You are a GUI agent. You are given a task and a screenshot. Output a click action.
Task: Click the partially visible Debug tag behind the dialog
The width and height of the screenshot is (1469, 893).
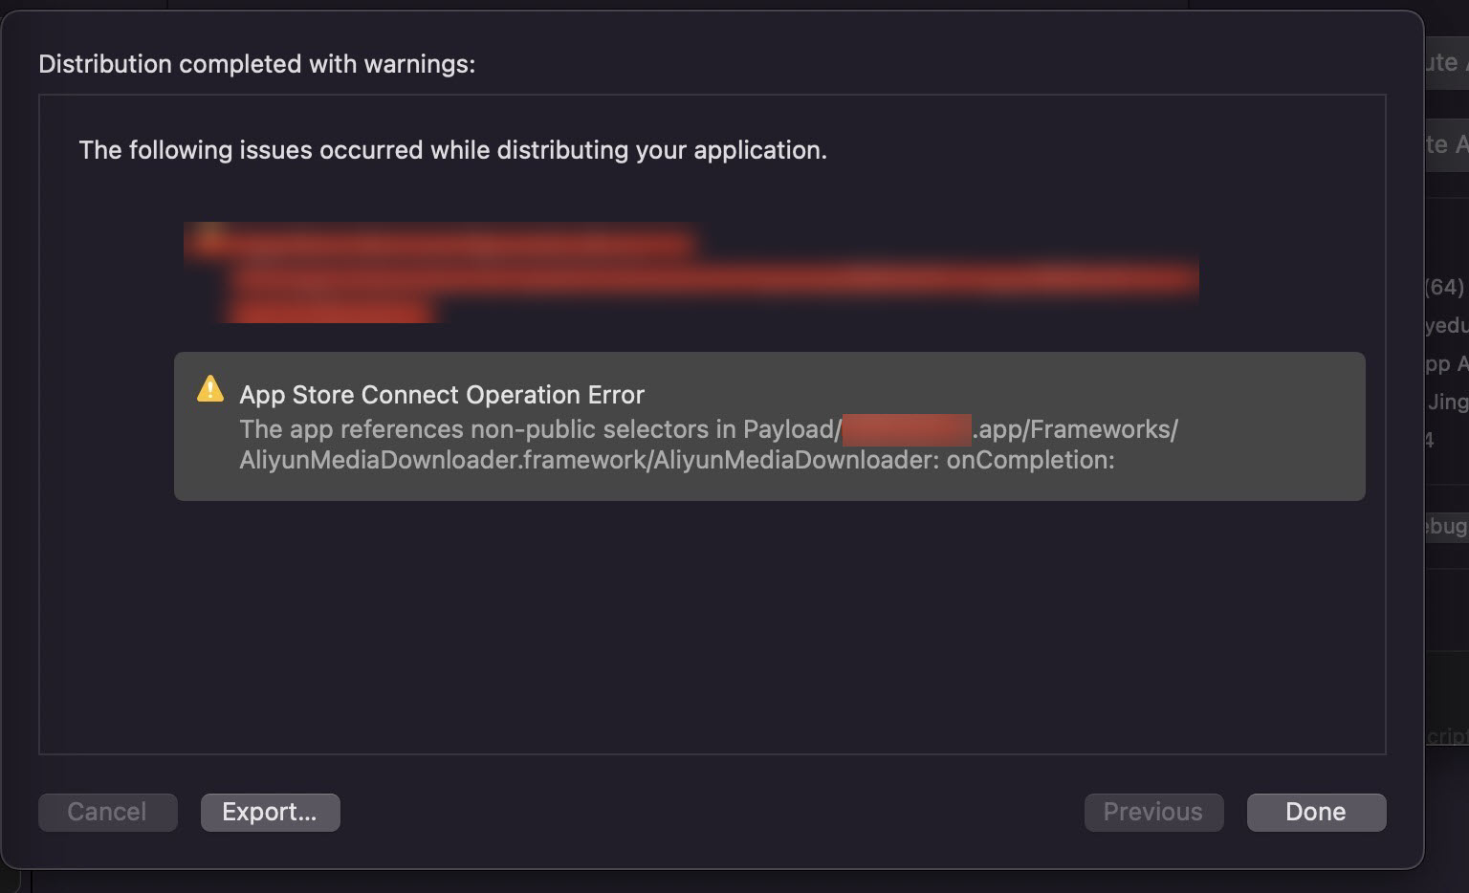[1446, 526]
